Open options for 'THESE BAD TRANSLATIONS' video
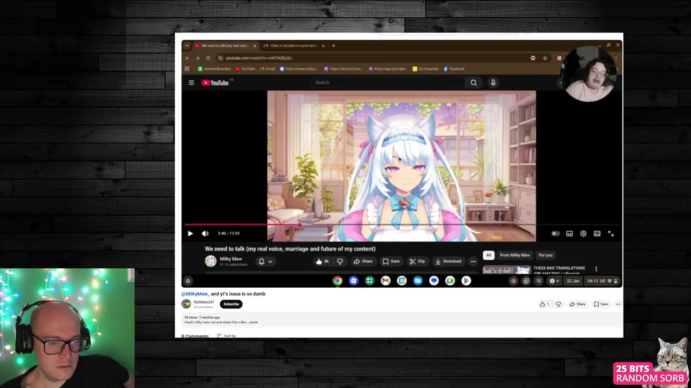 pyautogui.click(x=596, y=268)
